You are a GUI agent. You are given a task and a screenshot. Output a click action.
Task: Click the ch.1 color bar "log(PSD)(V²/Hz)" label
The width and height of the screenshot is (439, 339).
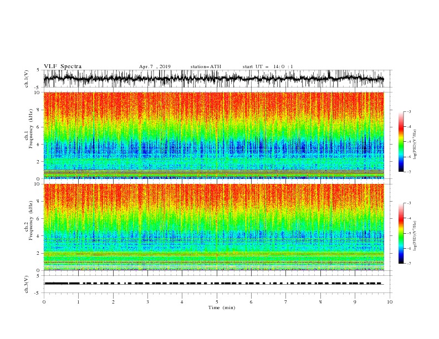click(x=415, y=145)
